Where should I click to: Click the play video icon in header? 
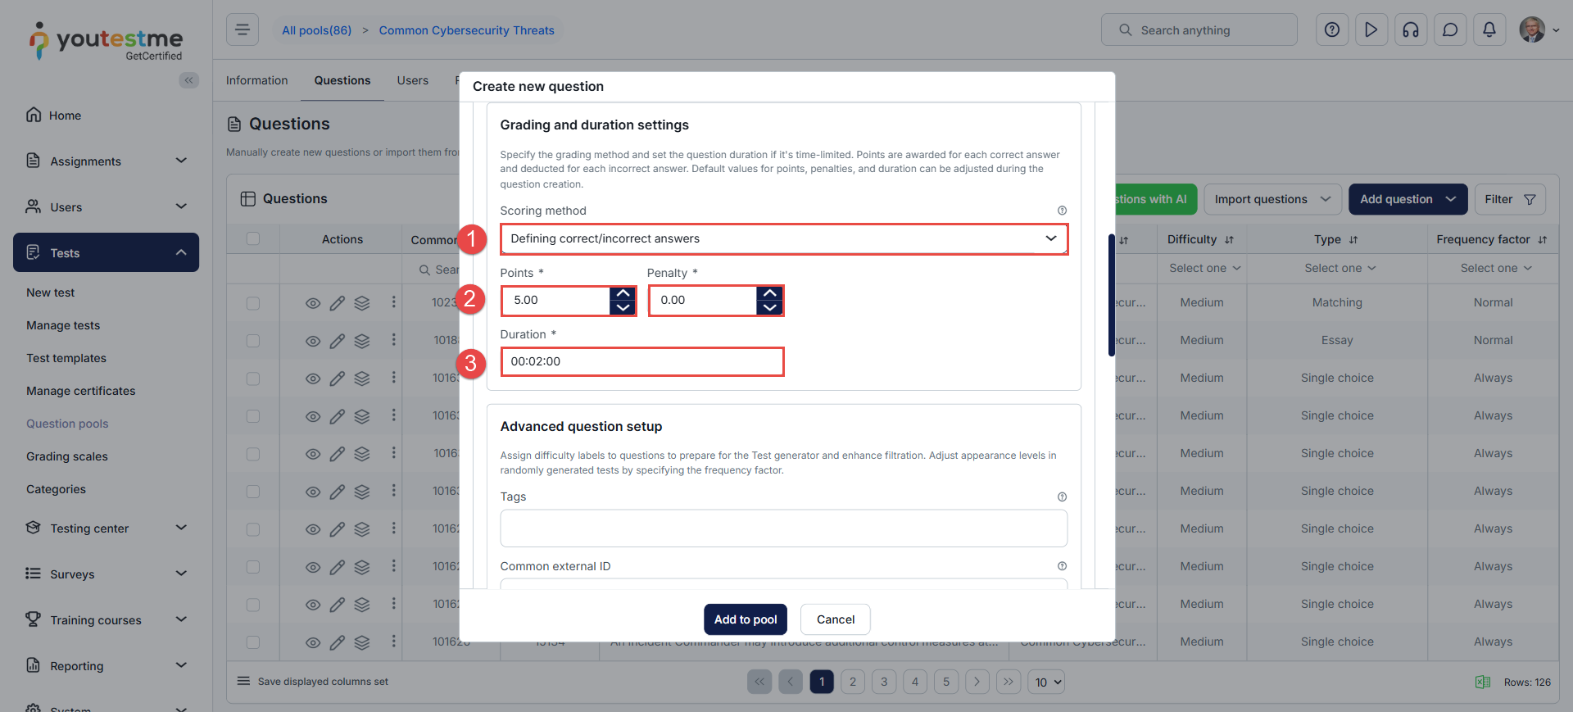pyautogui.click(x=1371, y=30)
